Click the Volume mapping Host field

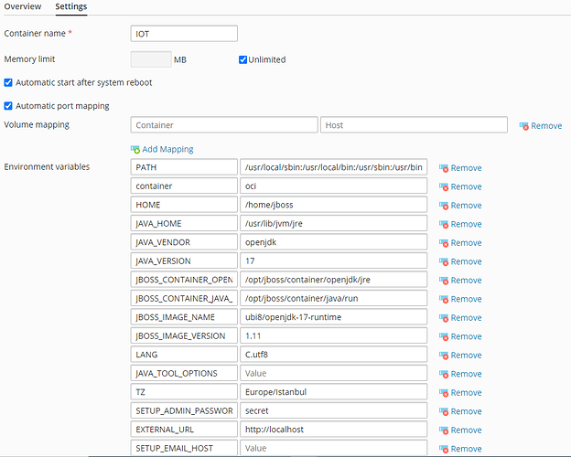[x=414, y=125]
